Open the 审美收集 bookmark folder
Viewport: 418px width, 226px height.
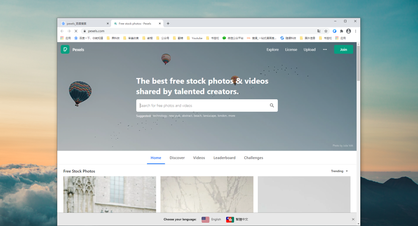131,38
